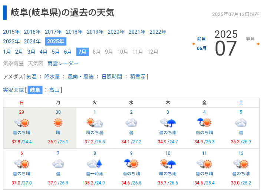The height and width of the screenshot is (190, 267).
Task: Click date number 1 in the calendar
Action: 95,112
